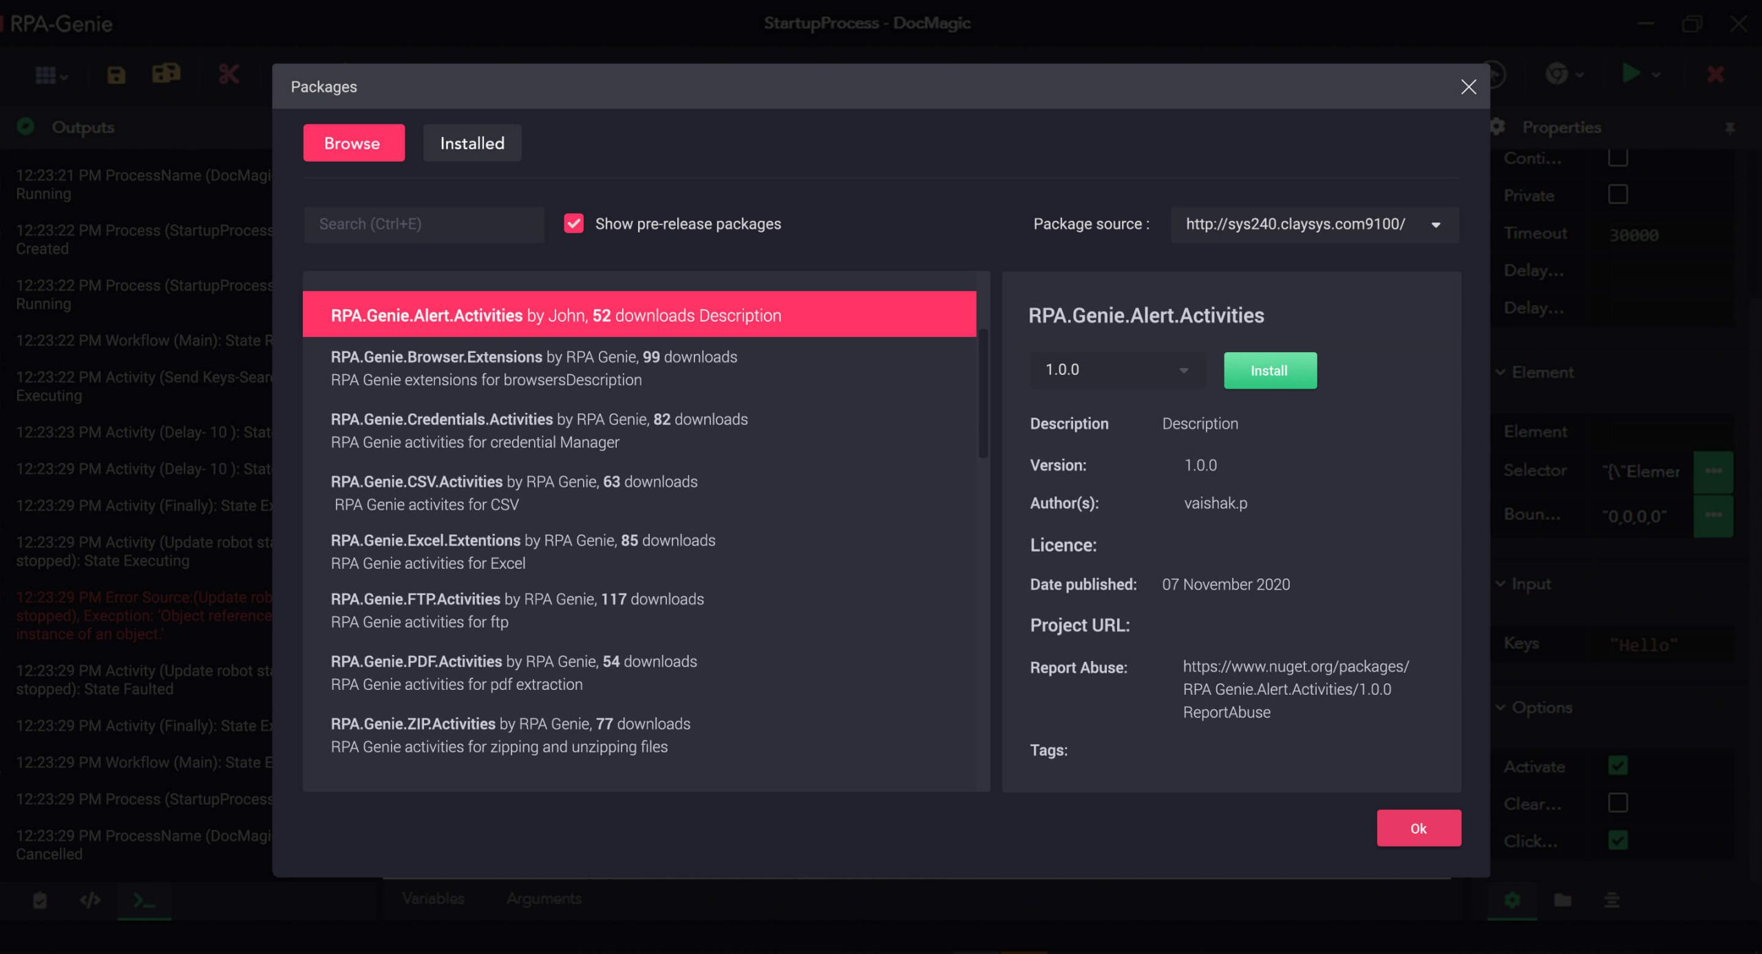Click the green Install button
The height and width of the screenshot is (954, 1762).
click(1270, 371)
